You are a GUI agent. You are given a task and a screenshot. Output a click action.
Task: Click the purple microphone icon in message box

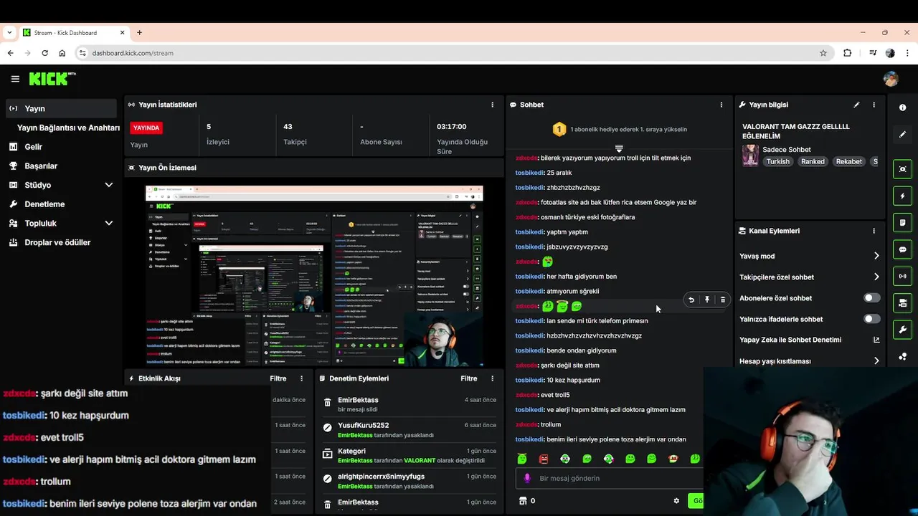(527, 478)
